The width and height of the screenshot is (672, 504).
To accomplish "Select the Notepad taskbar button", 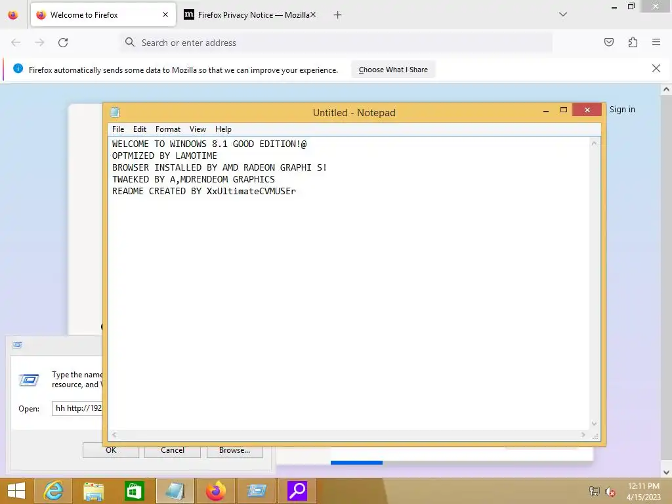I will pos(175,491).
